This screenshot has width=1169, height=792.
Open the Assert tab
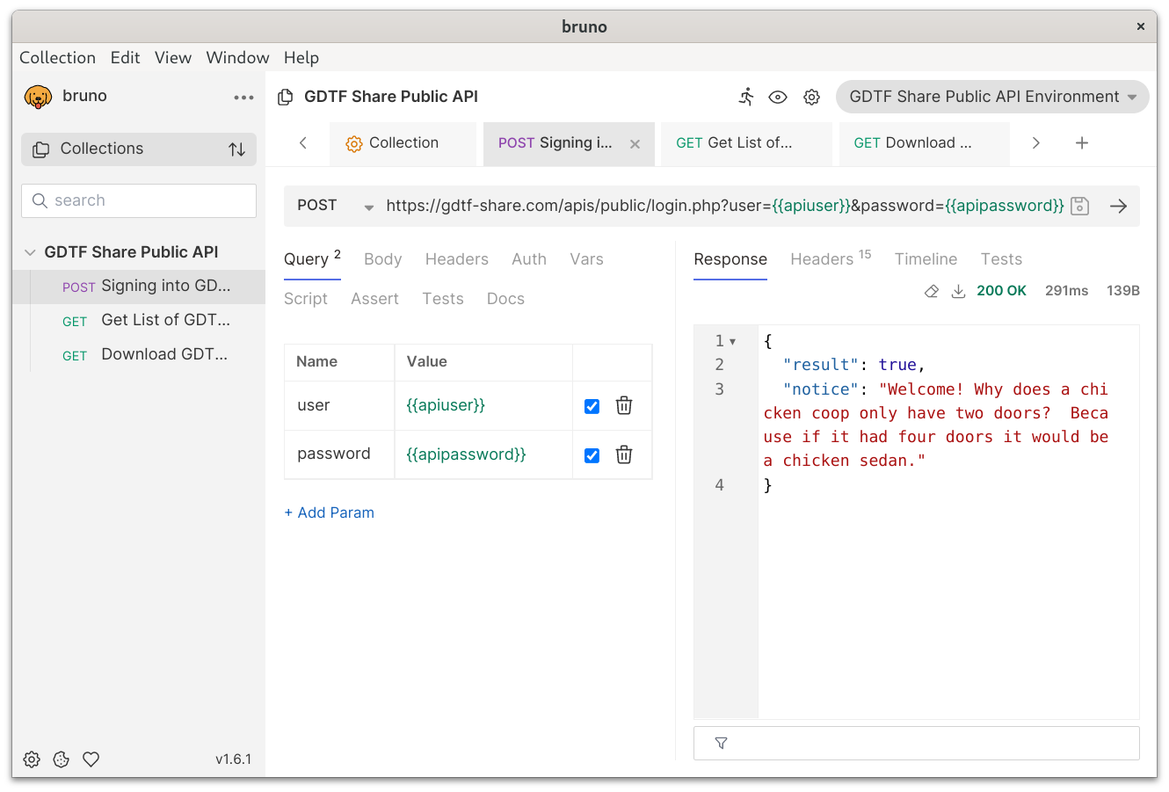click(374, 299)
